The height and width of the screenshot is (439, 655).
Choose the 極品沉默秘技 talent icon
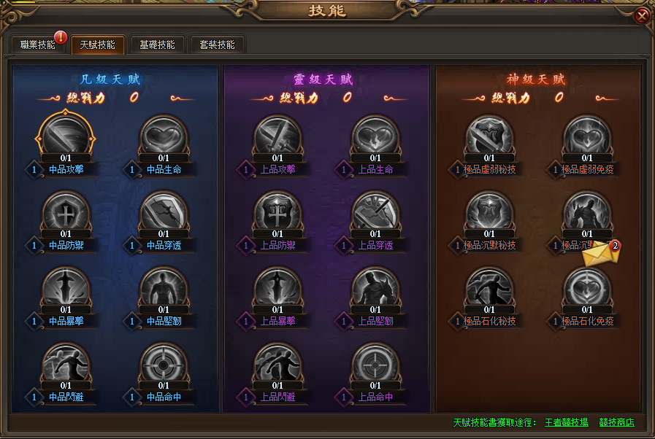[x=489, y=212]
